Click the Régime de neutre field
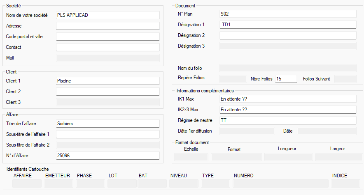This screenshot has height=195, width=364. tap(288, 120)
